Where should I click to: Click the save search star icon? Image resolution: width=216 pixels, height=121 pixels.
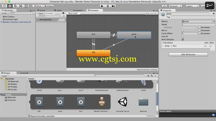click(156, 76)
